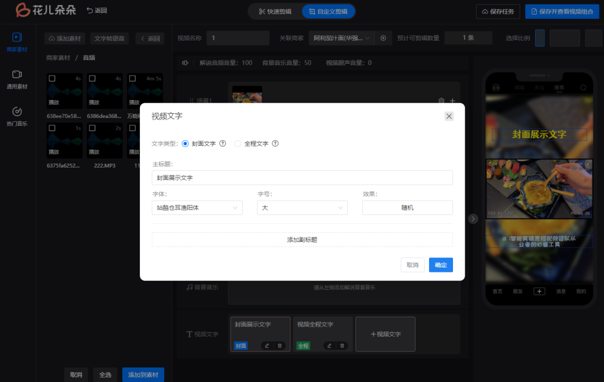Open the 字号 size dropdown
Viewport: 604px width, 382px height.
(302, 207)
